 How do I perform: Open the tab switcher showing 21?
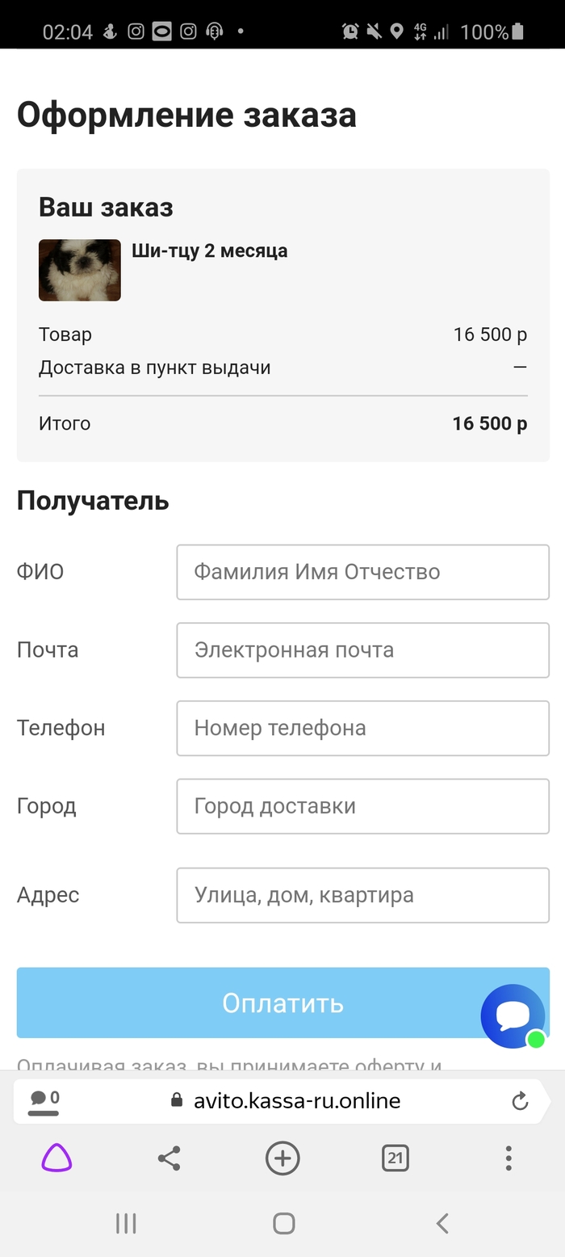pos(395,1158)
